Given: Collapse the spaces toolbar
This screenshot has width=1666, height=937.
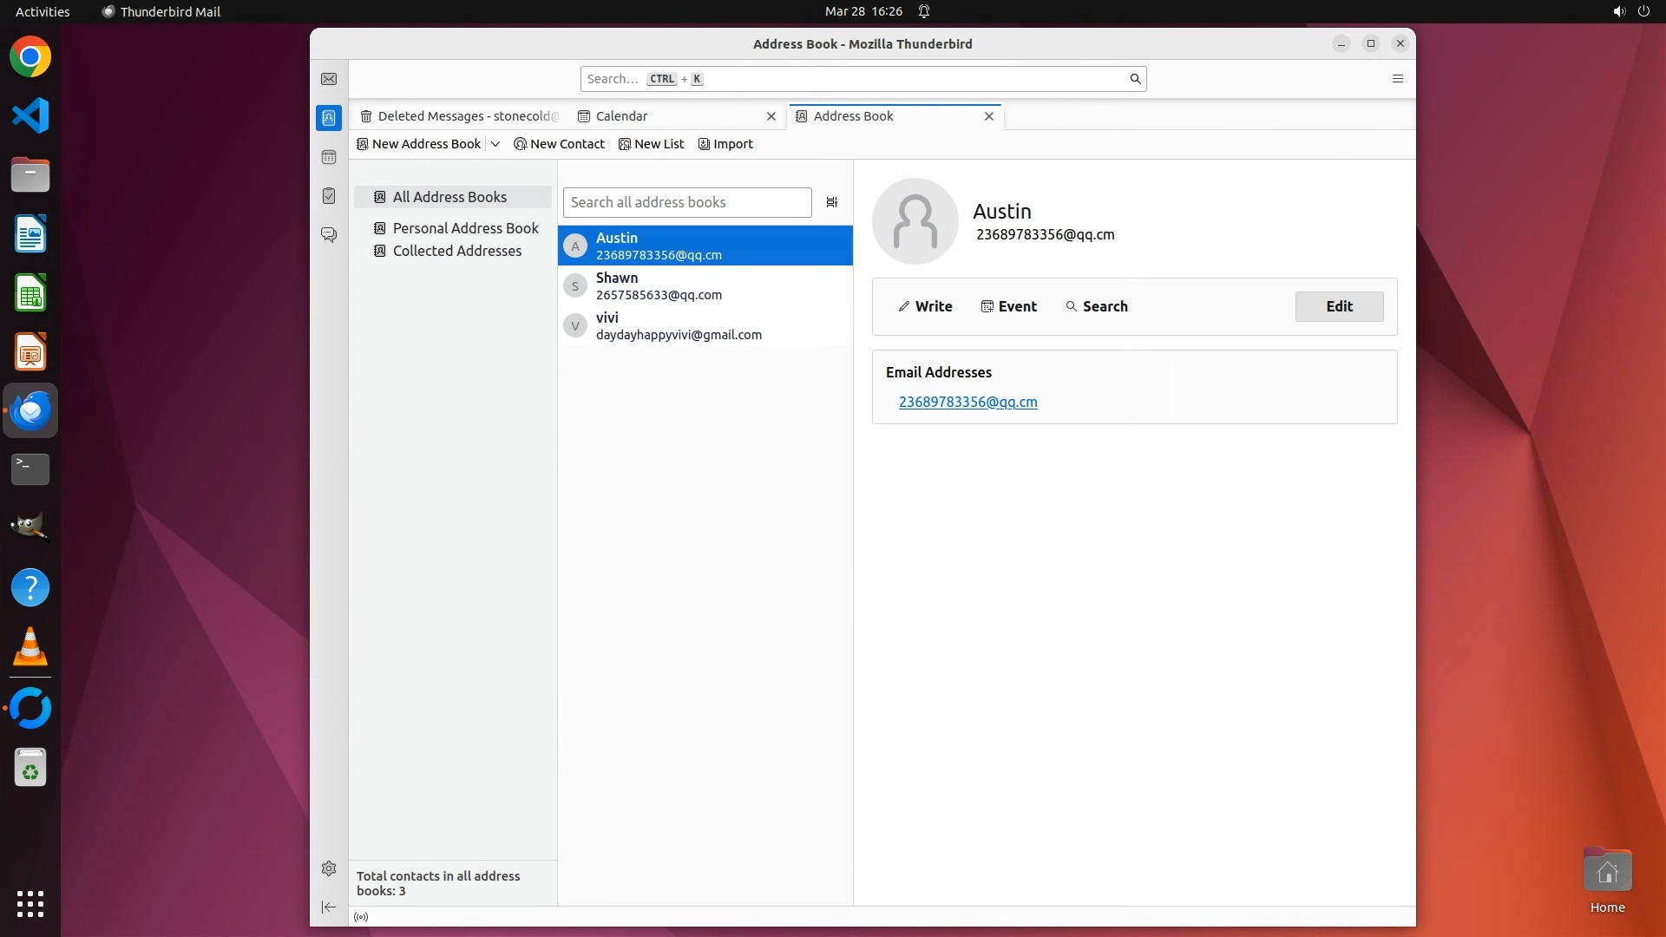Looking at the screenshot, I should click(x=329, y=907).
